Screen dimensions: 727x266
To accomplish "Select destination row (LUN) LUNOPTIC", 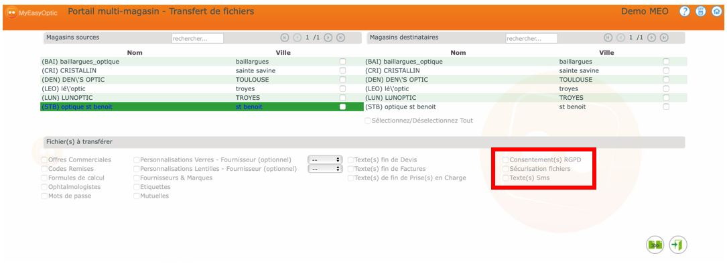I will (525, 98).
